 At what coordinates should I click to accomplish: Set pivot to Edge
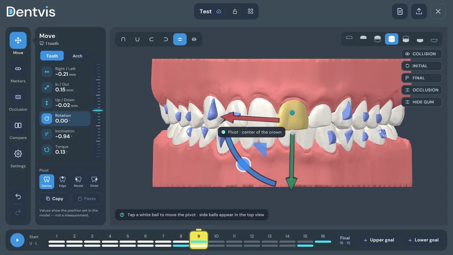tap(62, 182)
